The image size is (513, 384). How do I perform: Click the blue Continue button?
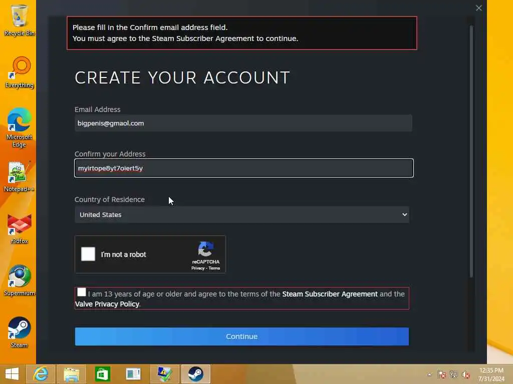pos(242,336)
